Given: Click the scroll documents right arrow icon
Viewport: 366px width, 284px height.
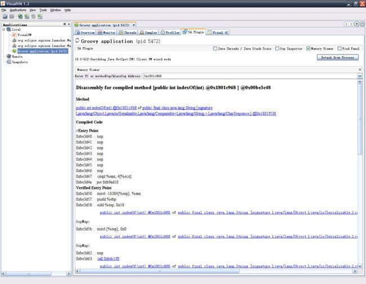Looking at the screenshot, I should pos(351,24).
